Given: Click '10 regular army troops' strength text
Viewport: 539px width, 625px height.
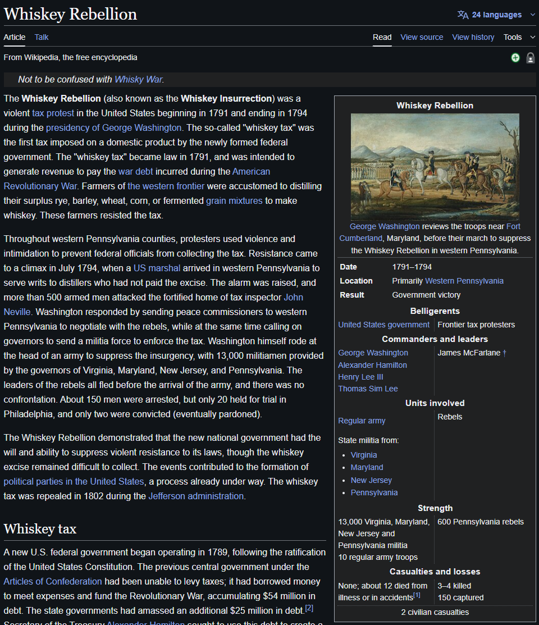Looking at the screenshot, I should [x=378, y=557].
